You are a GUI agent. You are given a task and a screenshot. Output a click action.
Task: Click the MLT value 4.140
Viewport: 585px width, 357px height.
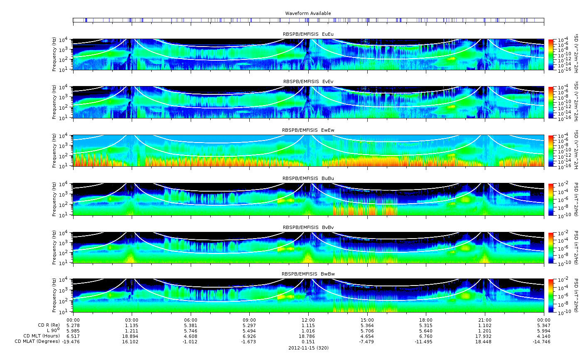coord(543,336)
